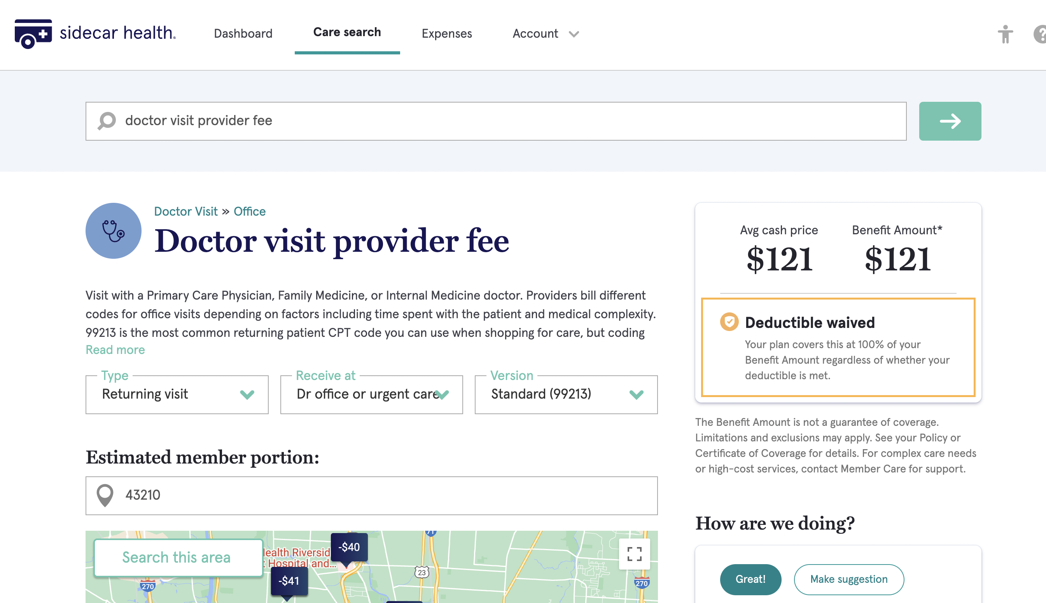Click the stethoscope doctor visit icon
Image resolution: width=1046 pixels, height=603 pixels.
click(113, 231)
